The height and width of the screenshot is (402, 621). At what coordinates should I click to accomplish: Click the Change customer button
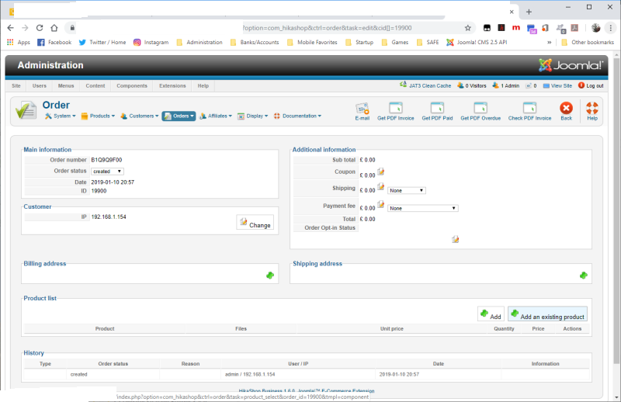[255, 223]
